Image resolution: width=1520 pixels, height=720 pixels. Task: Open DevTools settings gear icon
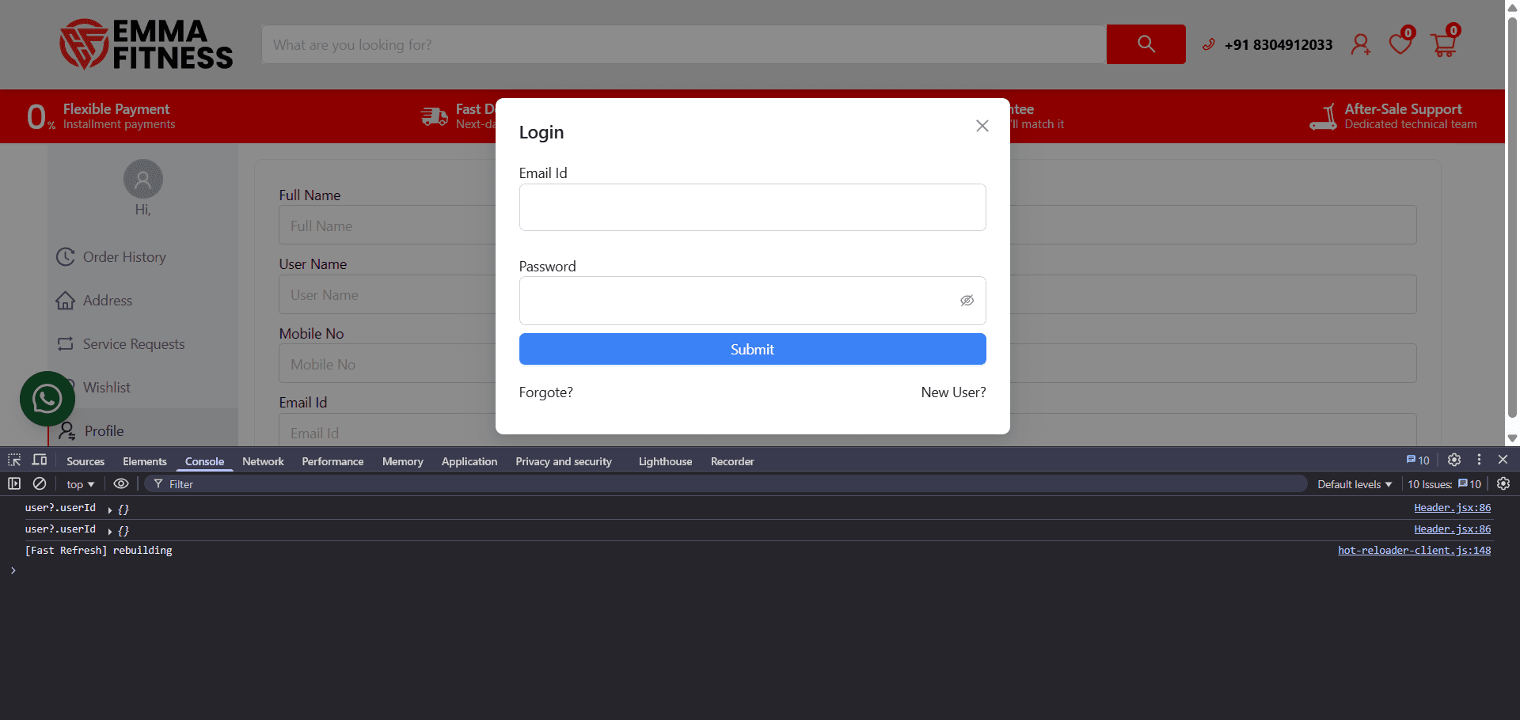(x=1454, y=460)
